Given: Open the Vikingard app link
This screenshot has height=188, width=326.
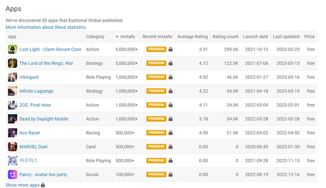Looking at the screenshot, I should [x=29, y=77].
